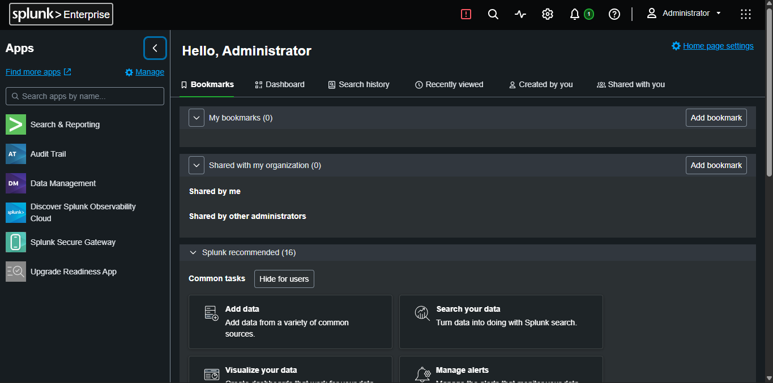
Task: Click the notification count badge
Action: pyautogui.click(x=589, y=14)
